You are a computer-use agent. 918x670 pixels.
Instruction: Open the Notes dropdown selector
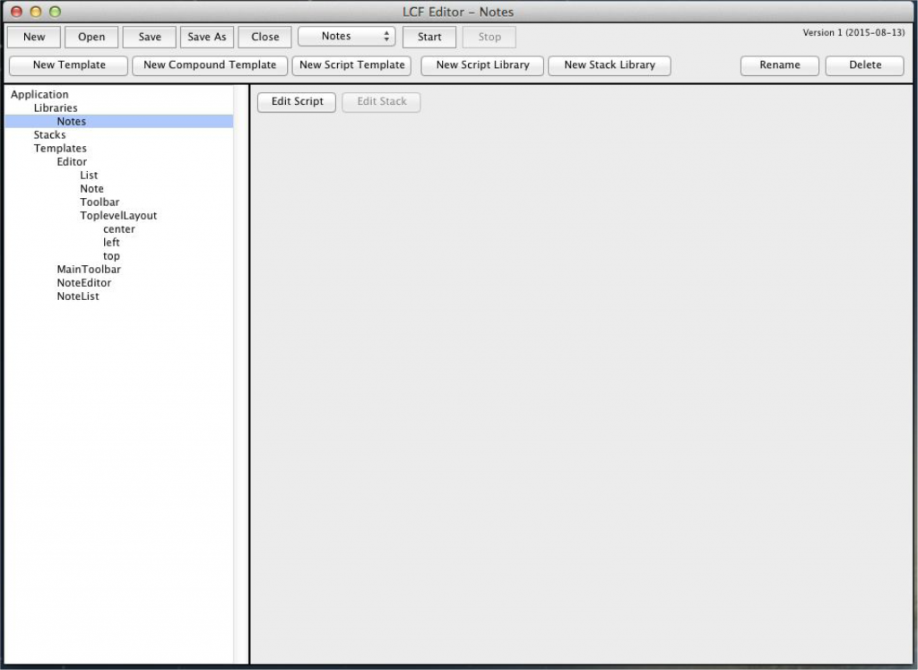(x=346, y=37)
